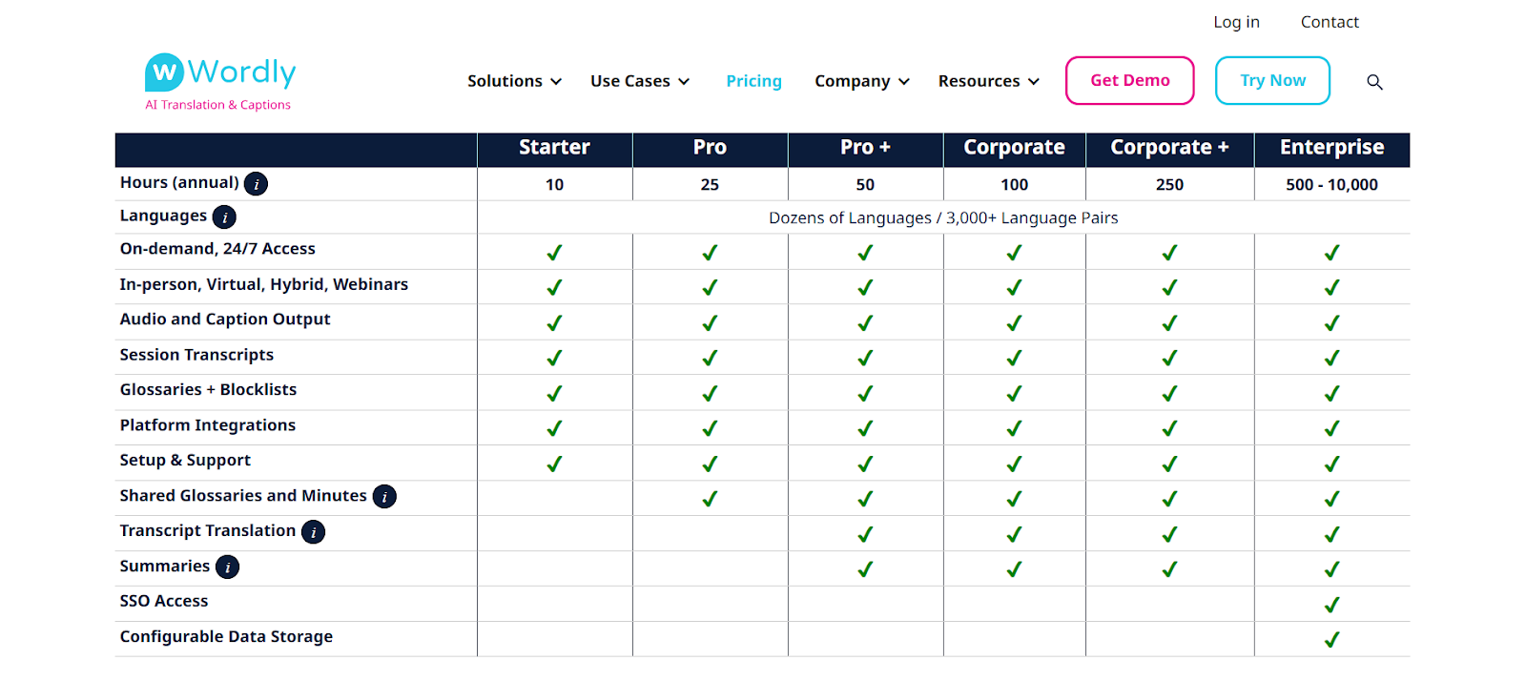
Task: Click Starter checkmark for Setup & Support
Action: coord(554,464)
